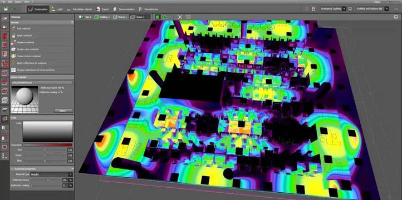Select Site 1 in the navigation bar
The width and height of the screenshot is (402, 200).
pyautogui.click(x=85, y=17)
